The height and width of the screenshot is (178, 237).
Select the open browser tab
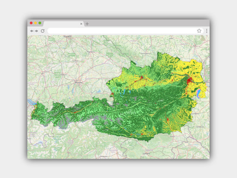point(63,24)
